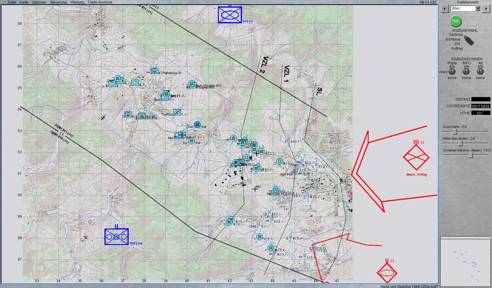Switch to next party with right arrow

(486, 8)
